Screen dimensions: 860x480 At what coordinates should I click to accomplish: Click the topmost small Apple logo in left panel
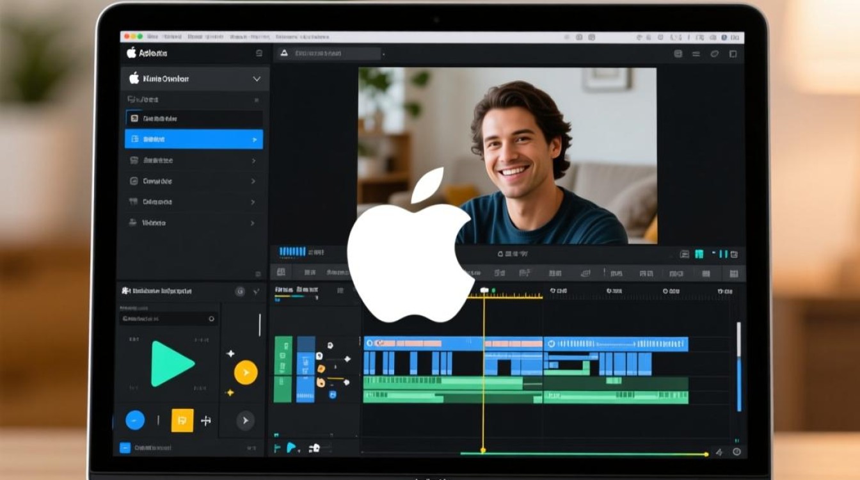131,52
